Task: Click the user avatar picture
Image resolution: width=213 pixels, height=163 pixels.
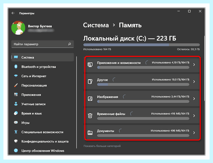Action: point(18,28)
